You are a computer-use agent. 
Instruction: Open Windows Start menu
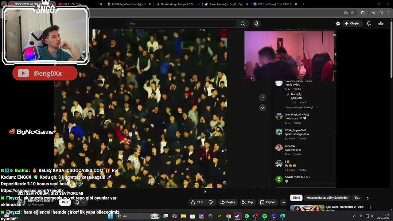point(111,216)
